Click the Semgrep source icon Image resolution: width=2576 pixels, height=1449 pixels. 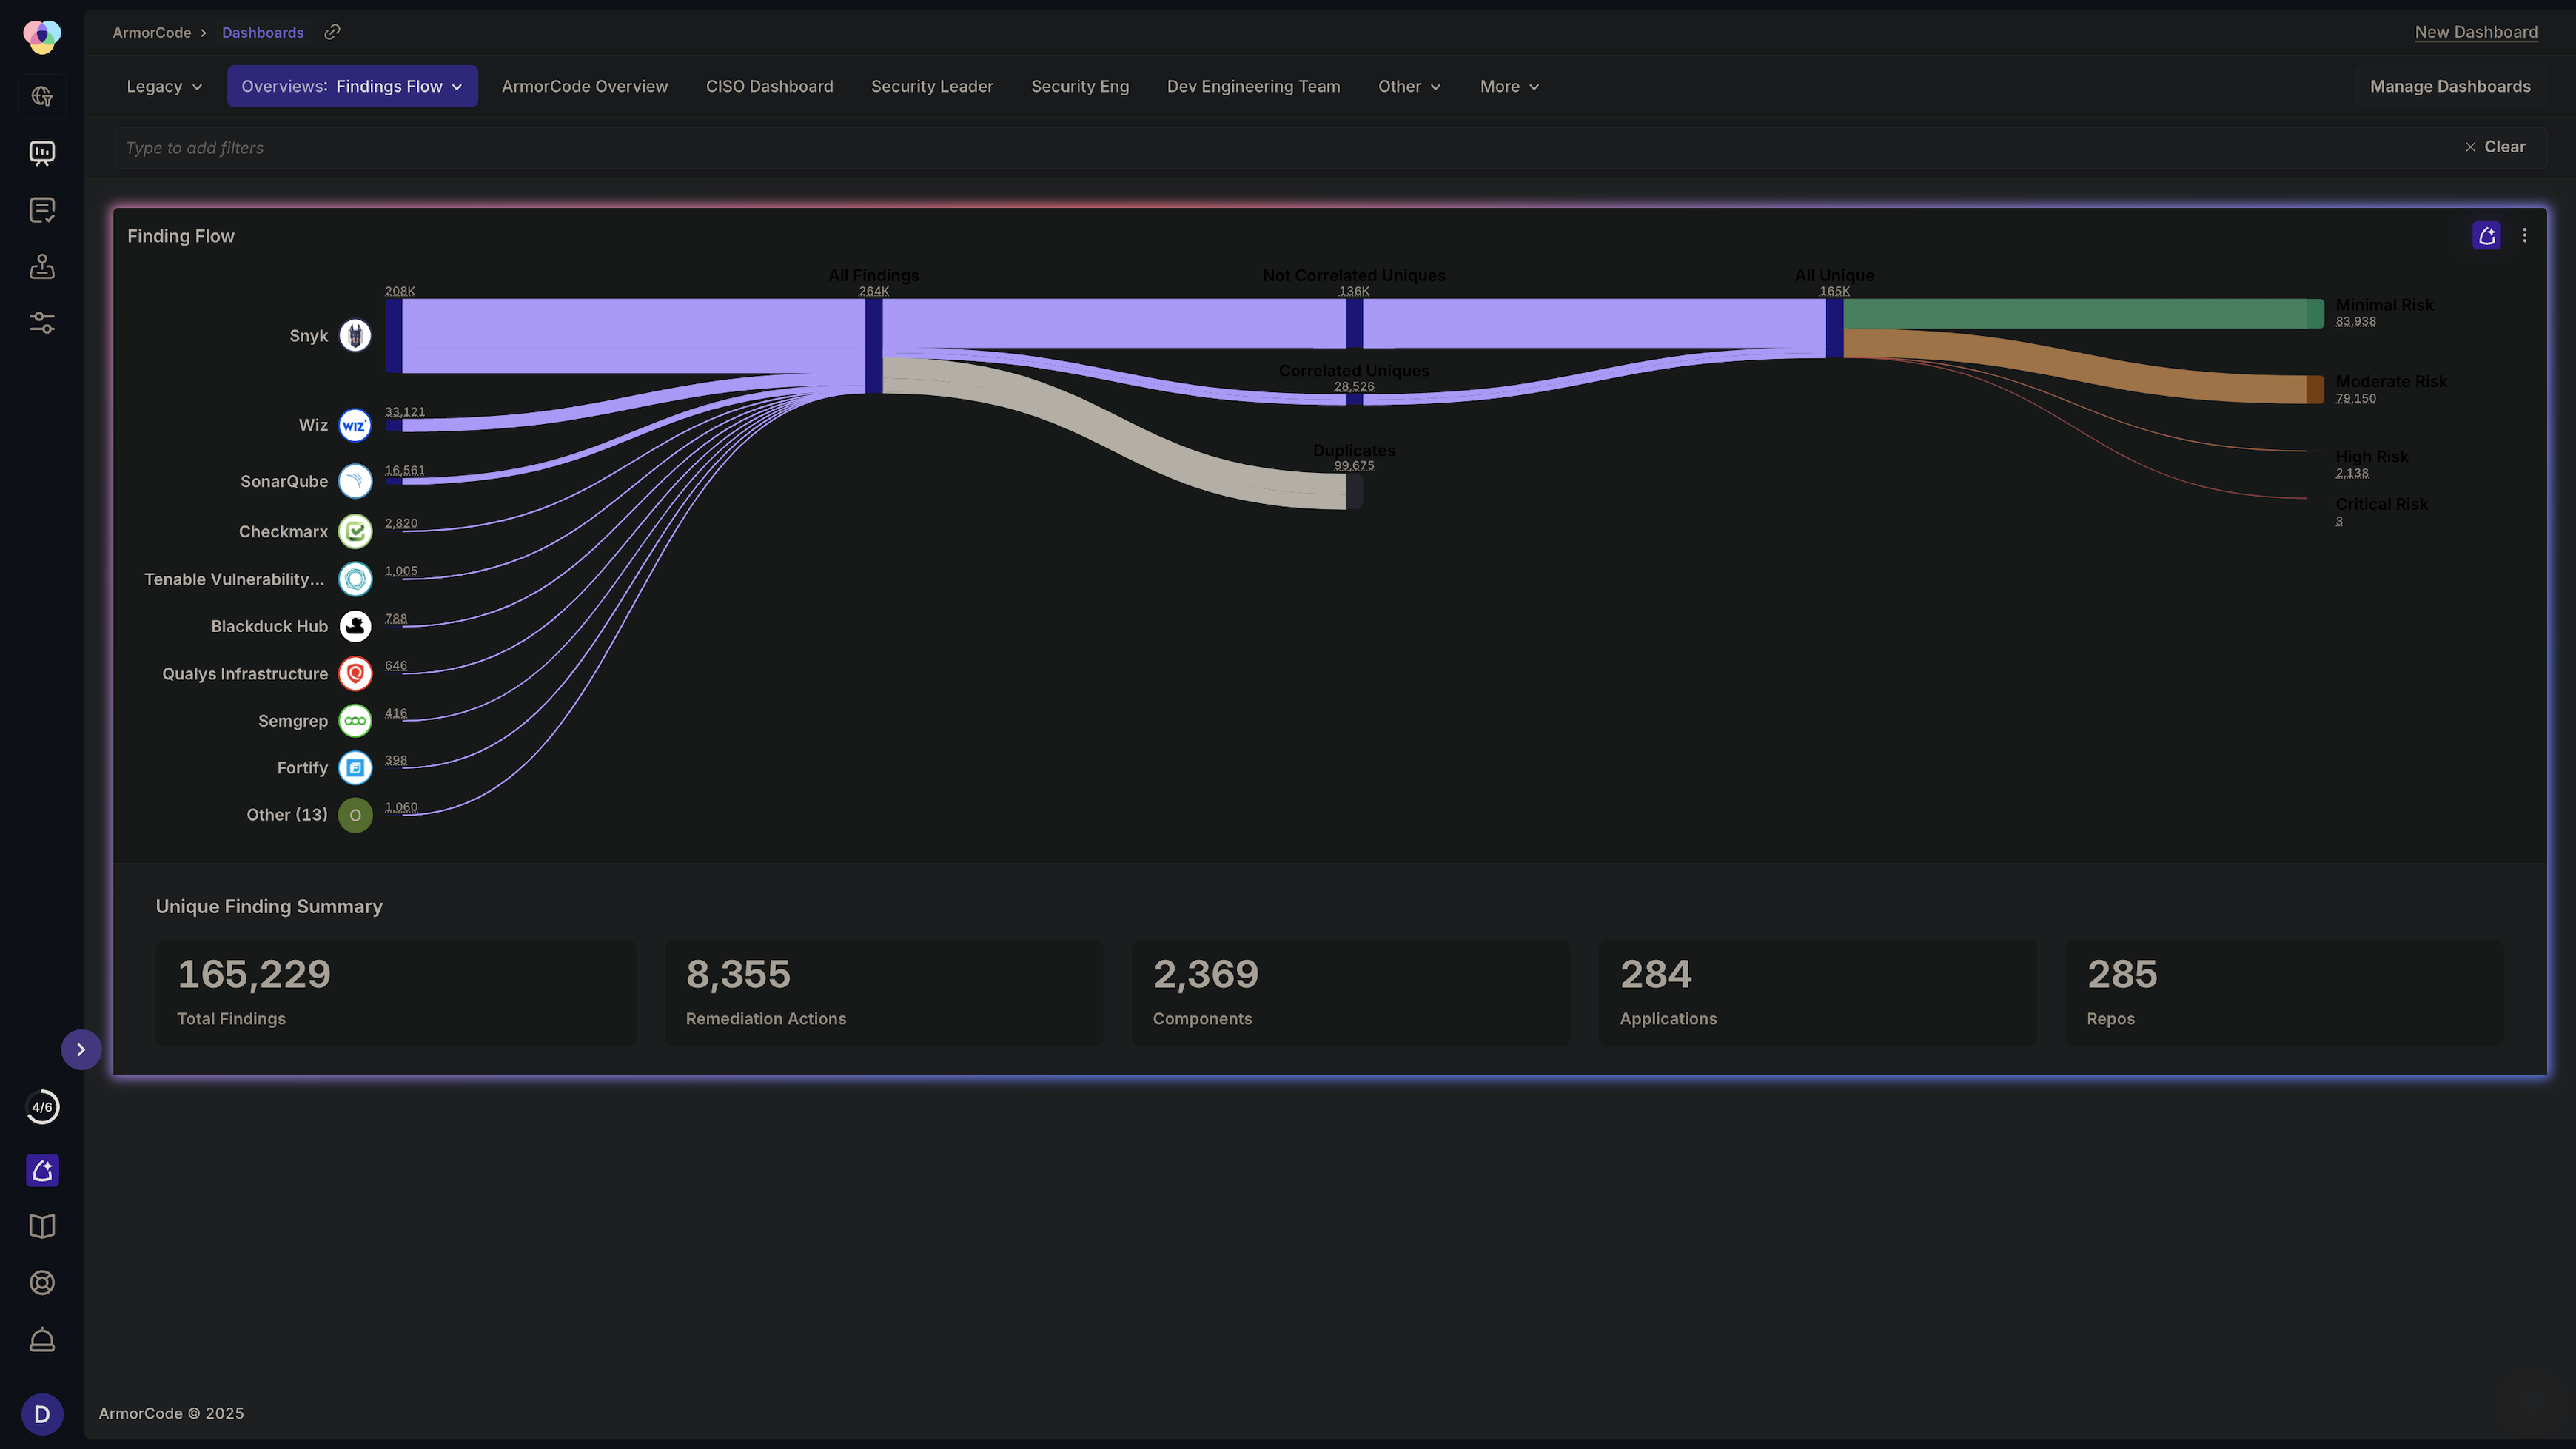point(355,721)
